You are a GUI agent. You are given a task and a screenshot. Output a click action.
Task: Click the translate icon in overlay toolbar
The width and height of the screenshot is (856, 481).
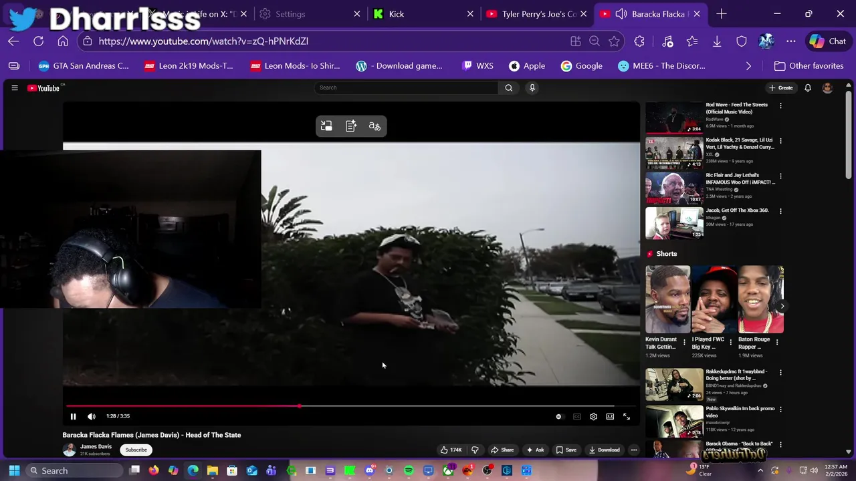(x=374, y=126)
